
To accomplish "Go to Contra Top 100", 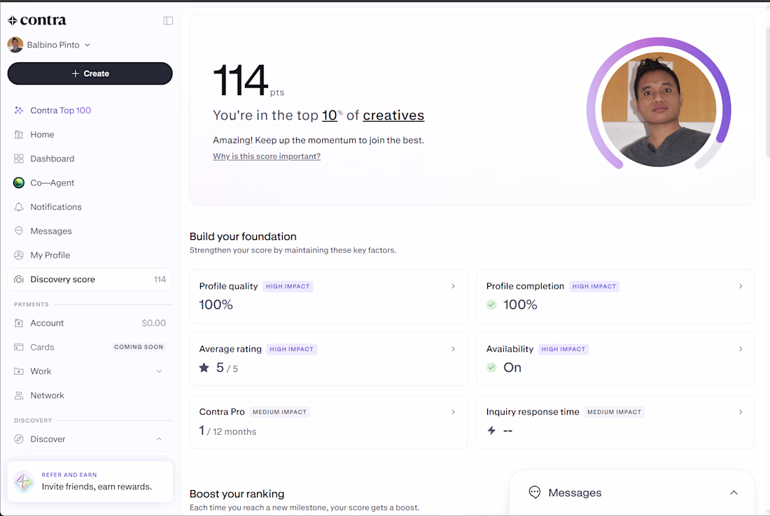I will [90, 110].
